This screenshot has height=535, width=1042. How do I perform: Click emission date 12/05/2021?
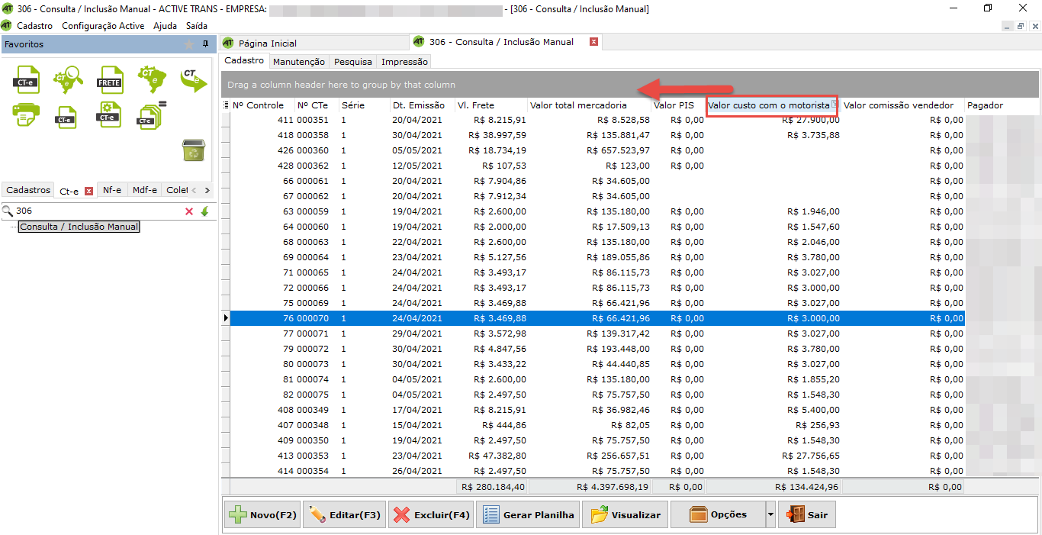pyautogui.click(x=417, y=166)
